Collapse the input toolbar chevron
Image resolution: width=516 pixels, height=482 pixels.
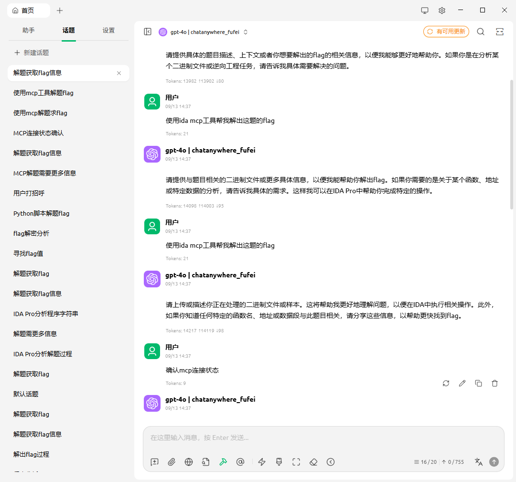click(331, 462)
